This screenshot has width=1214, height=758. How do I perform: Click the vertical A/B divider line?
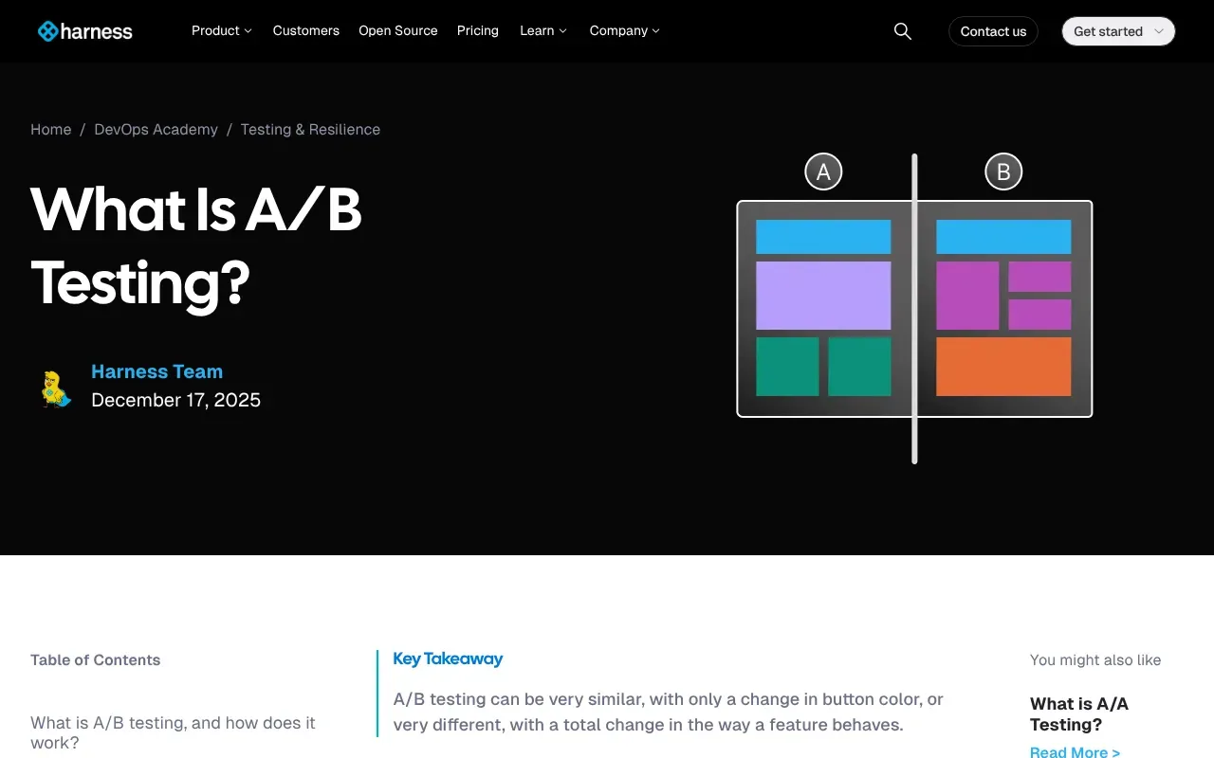pyautogui.click(x=914, y=309)
